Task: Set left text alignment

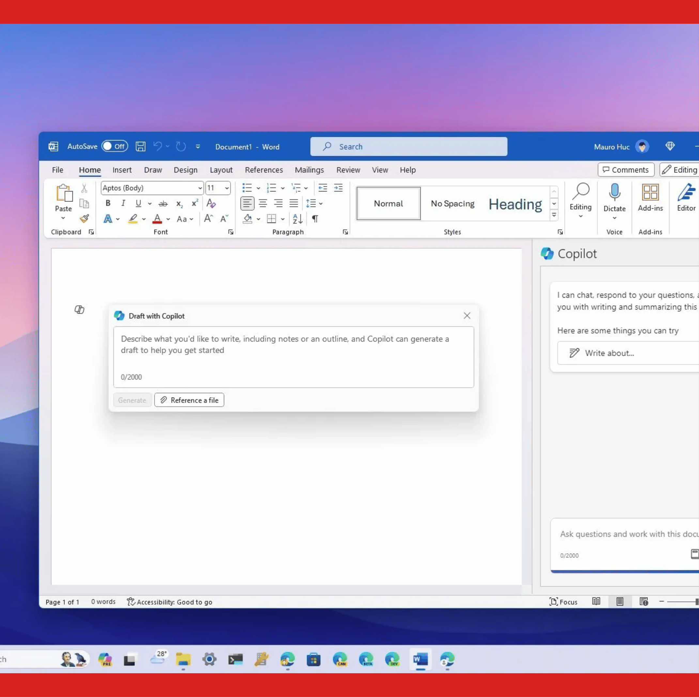Action: click(x=247, y=203)
